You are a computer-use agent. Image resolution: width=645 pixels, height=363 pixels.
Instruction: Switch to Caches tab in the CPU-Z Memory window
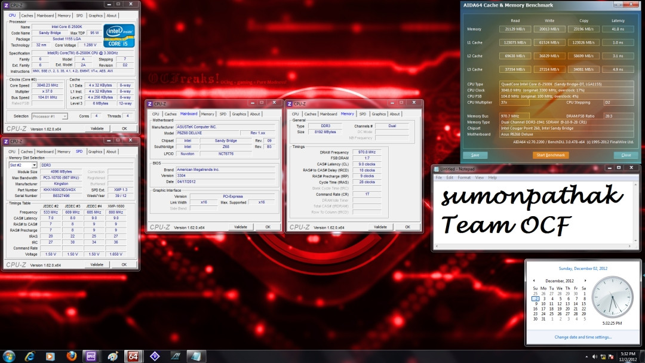[310, 114]
